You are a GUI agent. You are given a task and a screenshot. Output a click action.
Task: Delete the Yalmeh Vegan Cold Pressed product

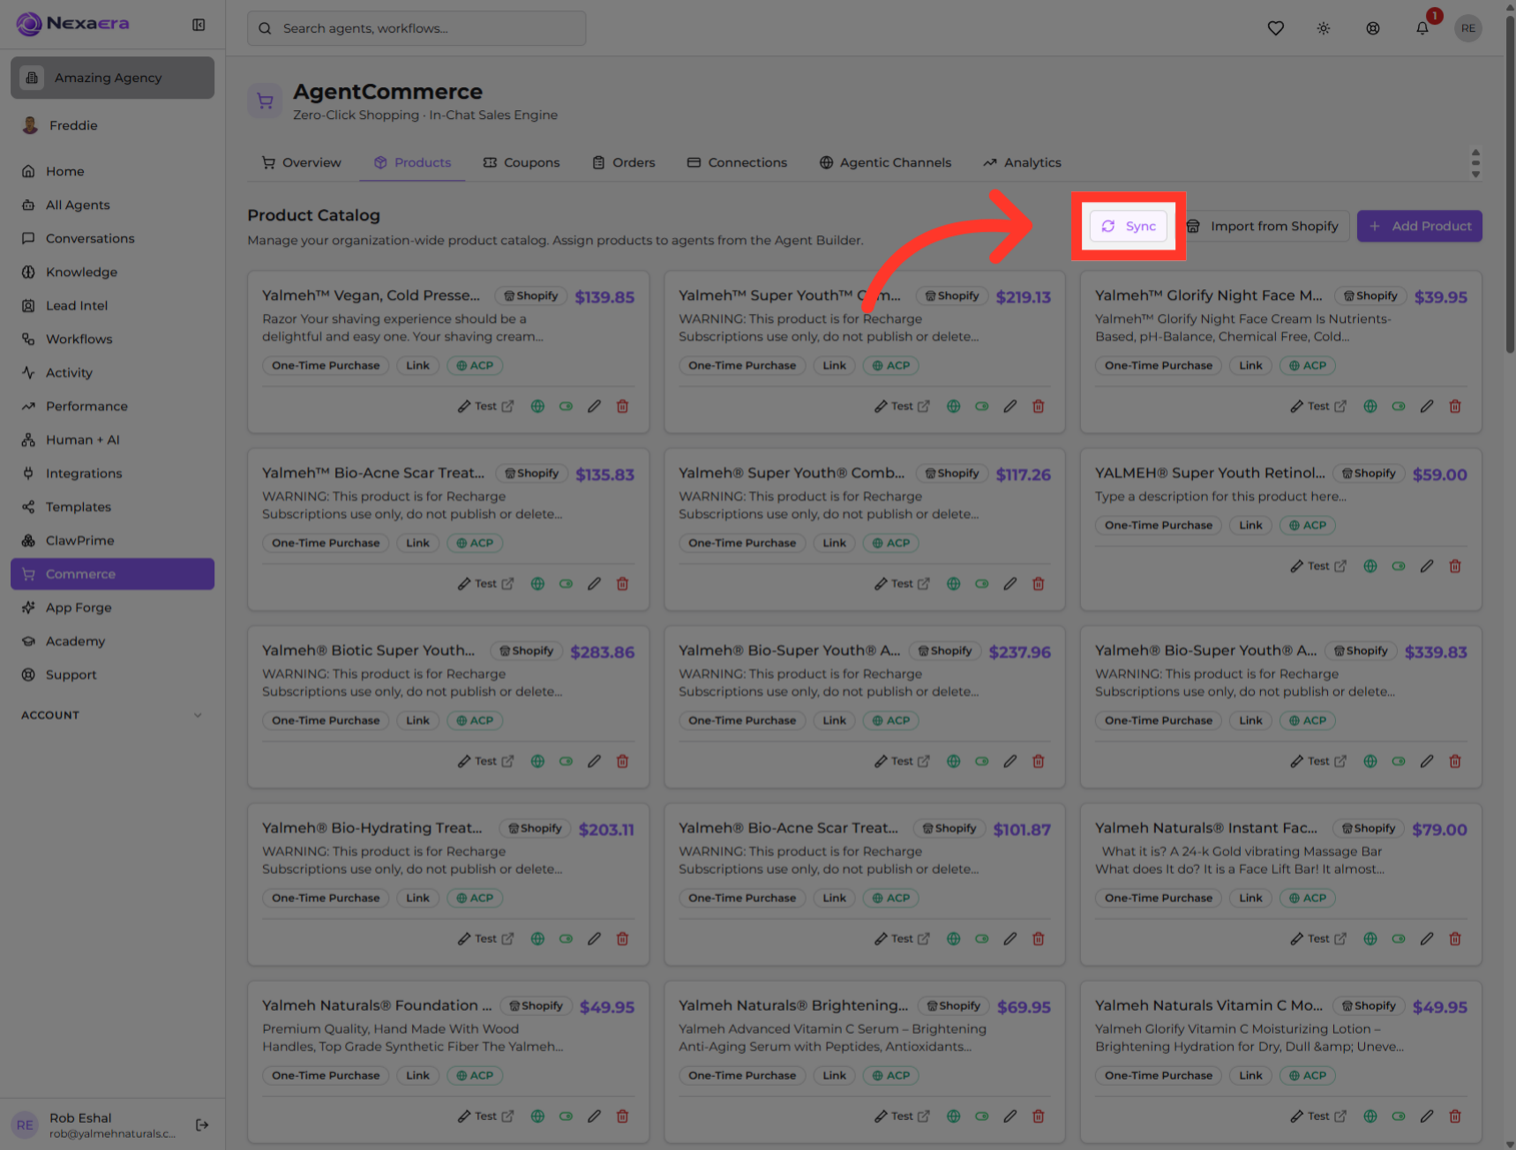[x=622, y=407]
